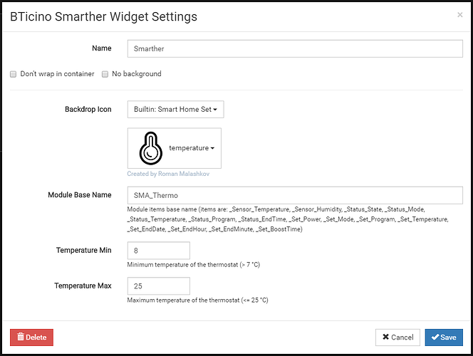Image resolution: width=473 pixels, height=356 pixels.
Task: Click the thermometer backdrop icon preview
Action: click(150, 148)
